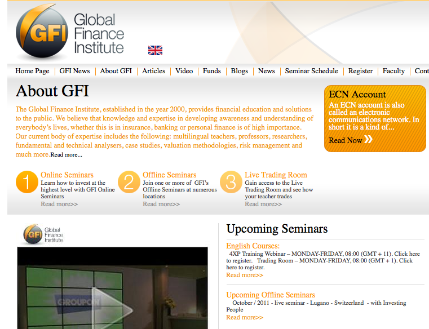Image resolution: width=429 pixels, height=329 pixels.
Task: Open Seminar Schedule nav item
Action: click(x=312, y=71)
